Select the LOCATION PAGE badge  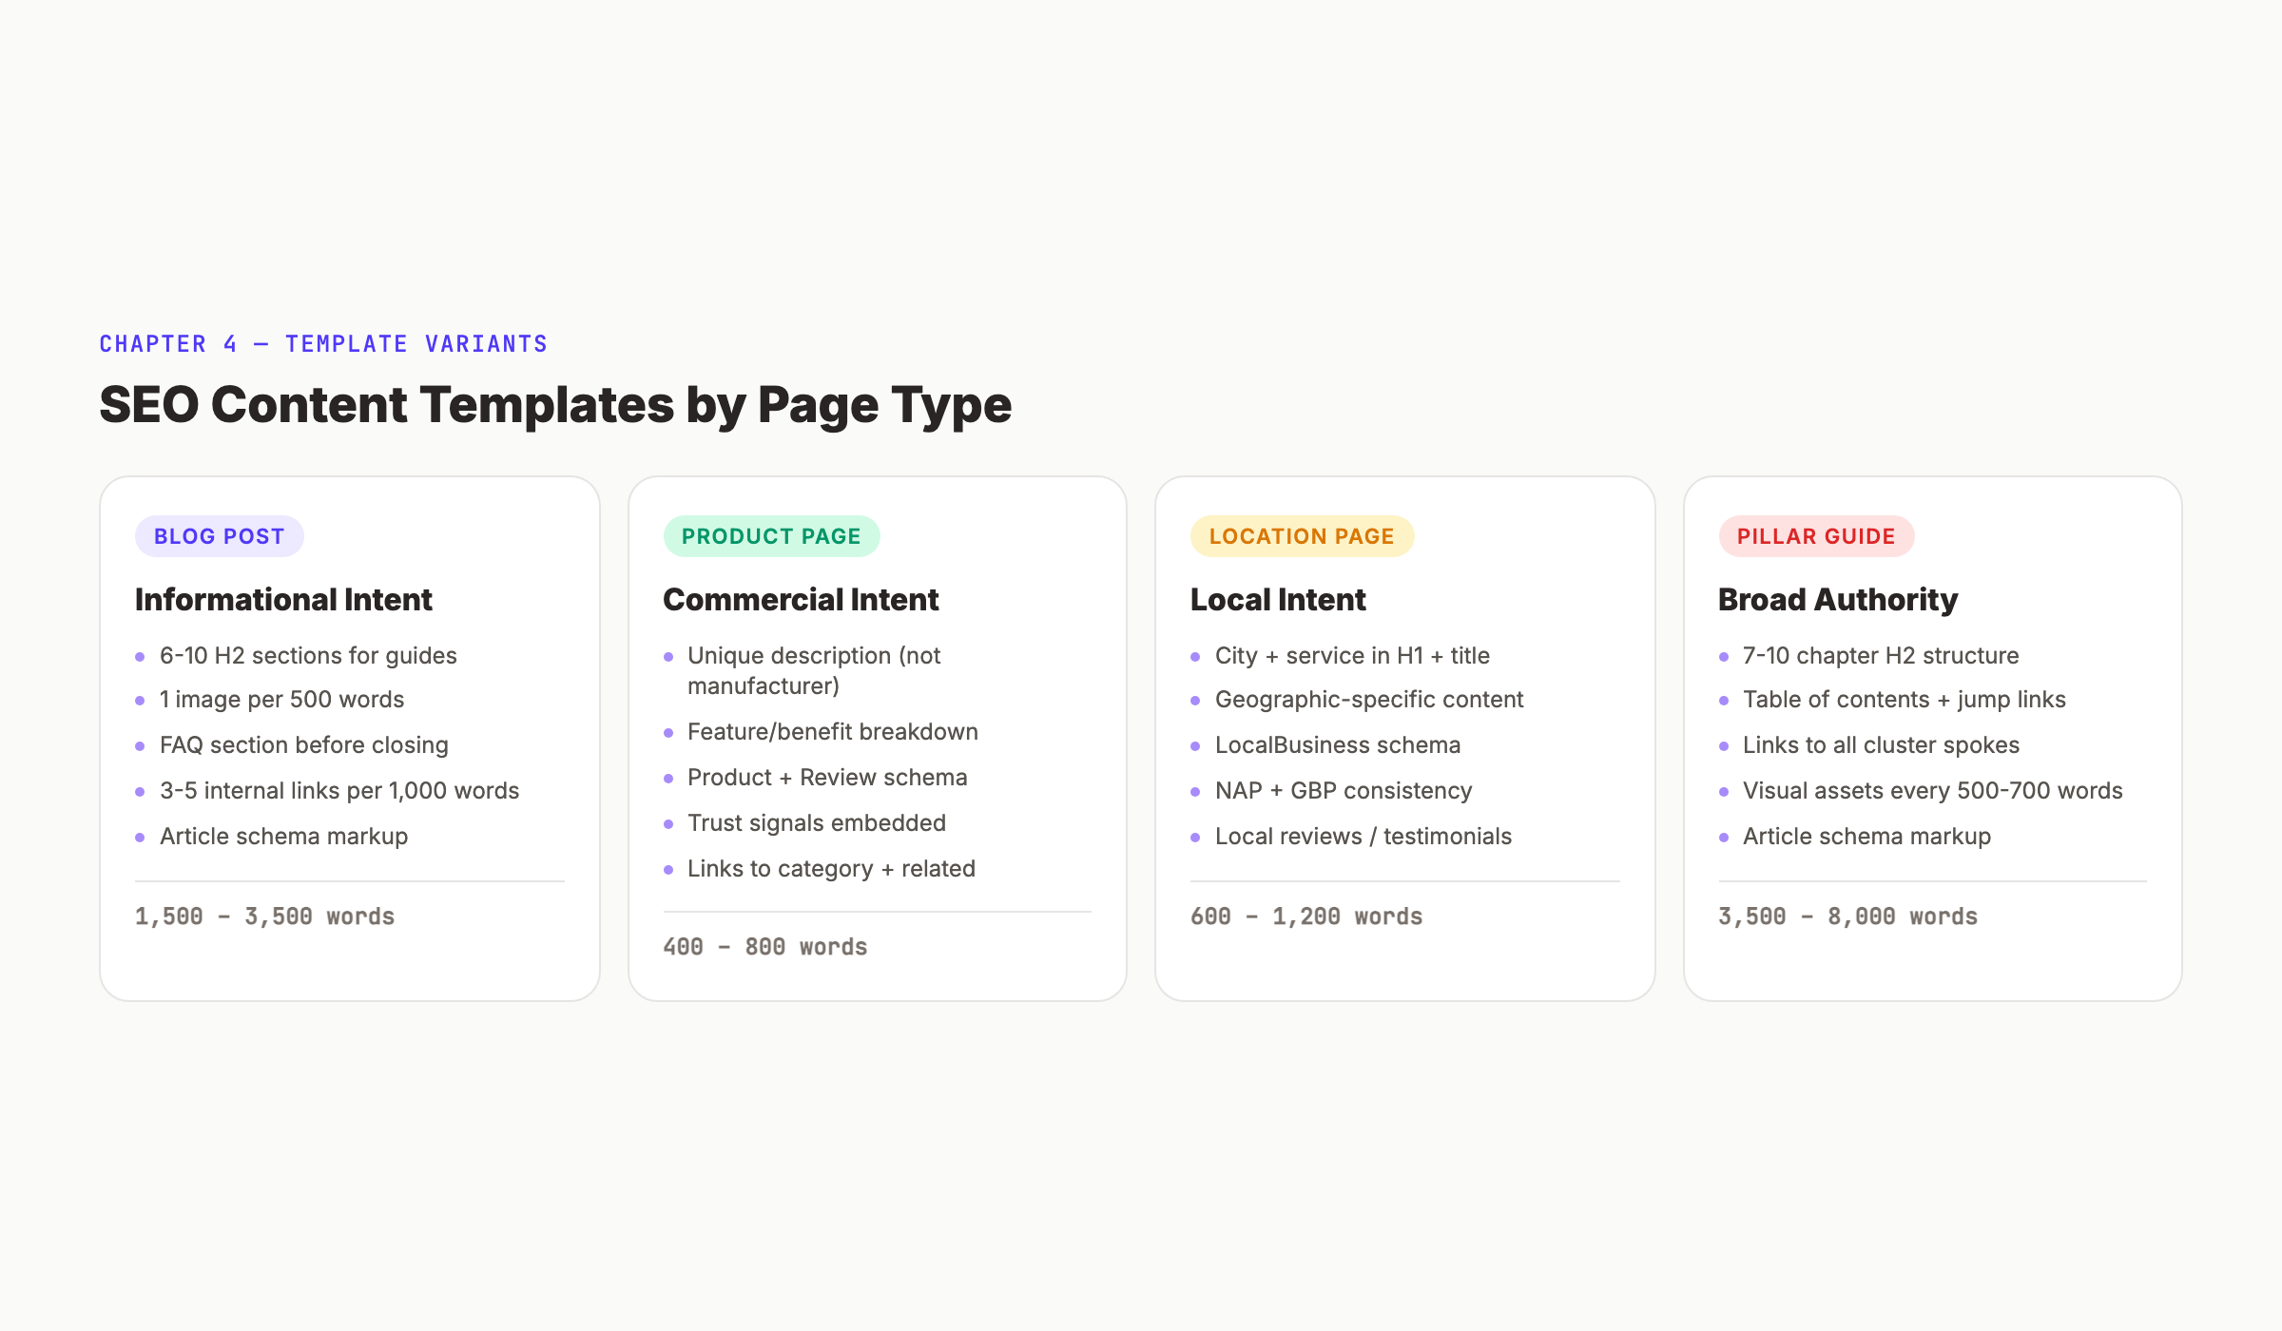point(1302,535)
